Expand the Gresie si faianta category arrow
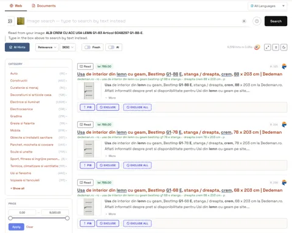 click(66, 123)
